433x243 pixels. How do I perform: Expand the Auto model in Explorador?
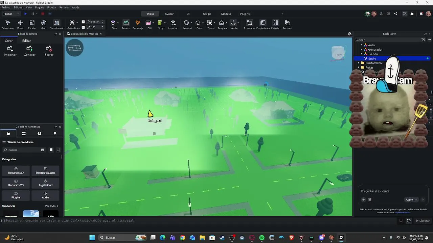point(361,45)
